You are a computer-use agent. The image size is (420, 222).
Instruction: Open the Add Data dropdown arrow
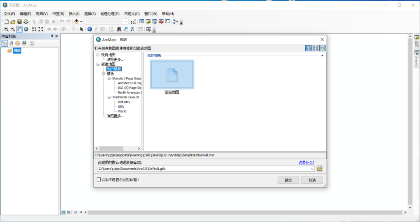click(x=81, y=21)
